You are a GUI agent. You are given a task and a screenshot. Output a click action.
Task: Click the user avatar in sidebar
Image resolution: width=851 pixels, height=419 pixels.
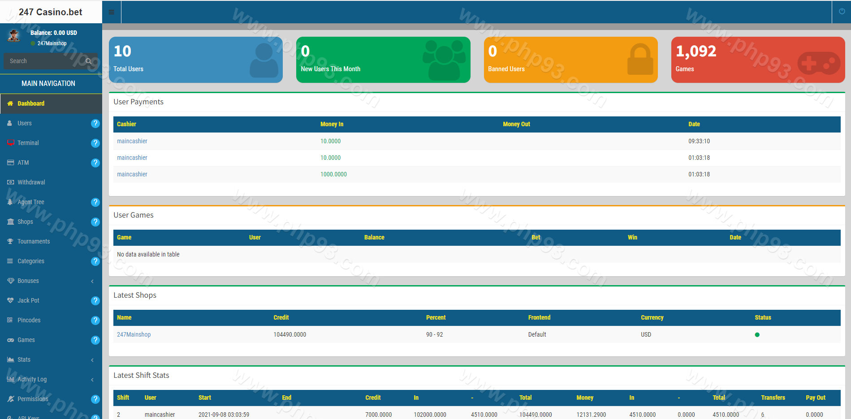pyautogui.click(x=14, y=36)
